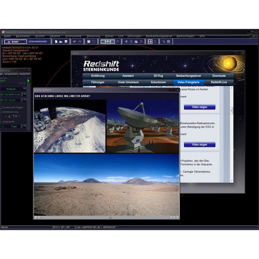This screenshot has height=259, width=259.
Task: Open the Unser Universum tab
Action: click(x=128, y=82)
